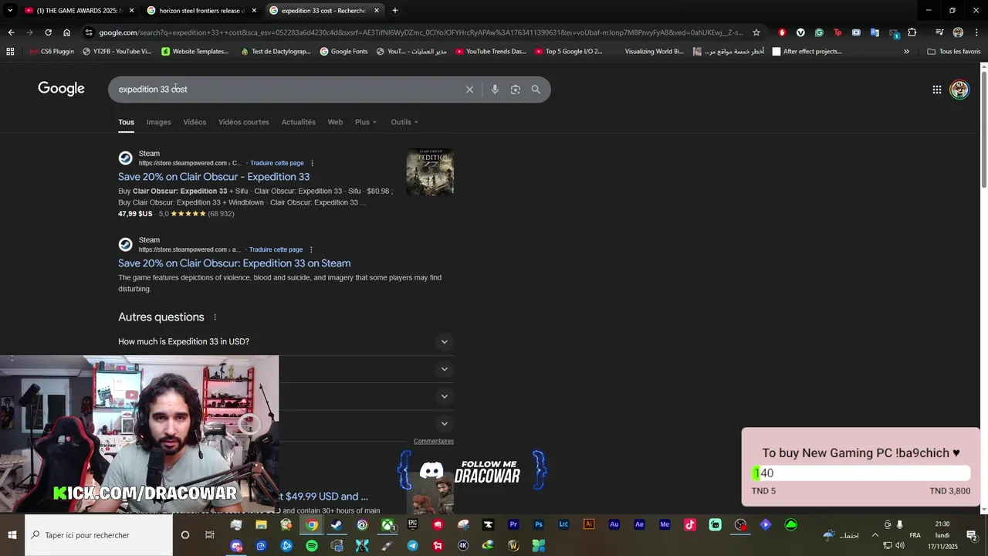
Task: Open Steam from the taskbar
Action: click(x=337, y=525)
